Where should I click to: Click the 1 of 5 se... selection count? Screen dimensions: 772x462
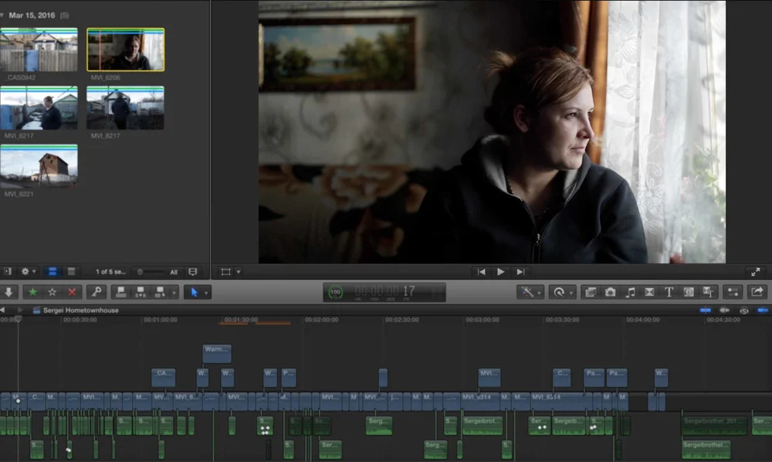pos(110,272)
